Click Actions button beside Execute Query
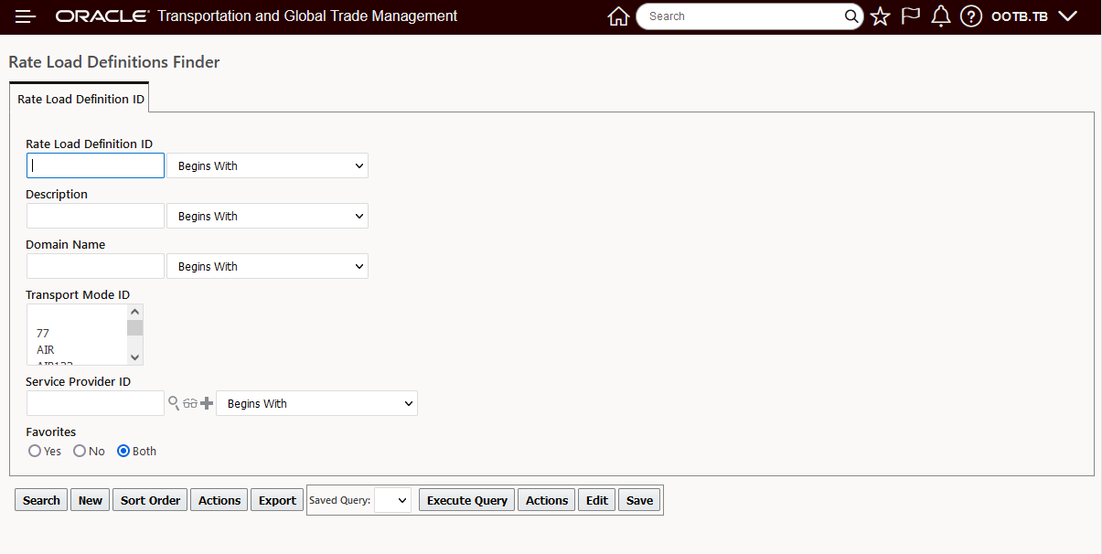Screen dimensions: 1102x554 (547, 500)
